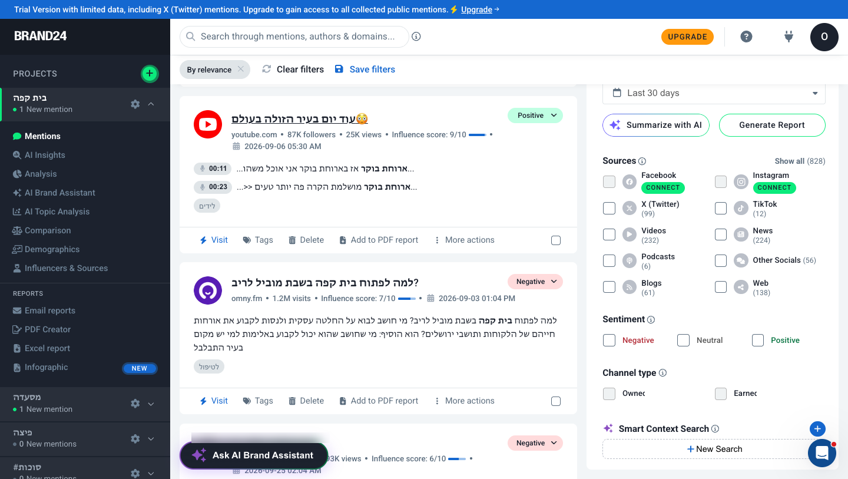Viewport: 848px width, 479px height.
Task: Collapse the בית קפה project chevron
Action: pyautogui.click(x=151, y=104)
